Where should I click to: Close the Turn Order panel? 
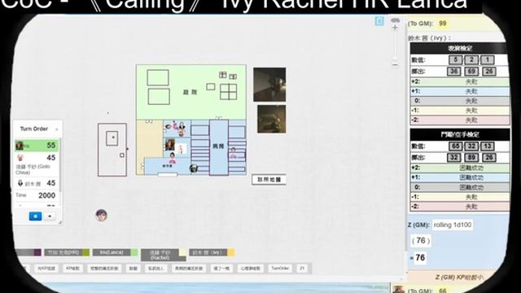point(57,129)
